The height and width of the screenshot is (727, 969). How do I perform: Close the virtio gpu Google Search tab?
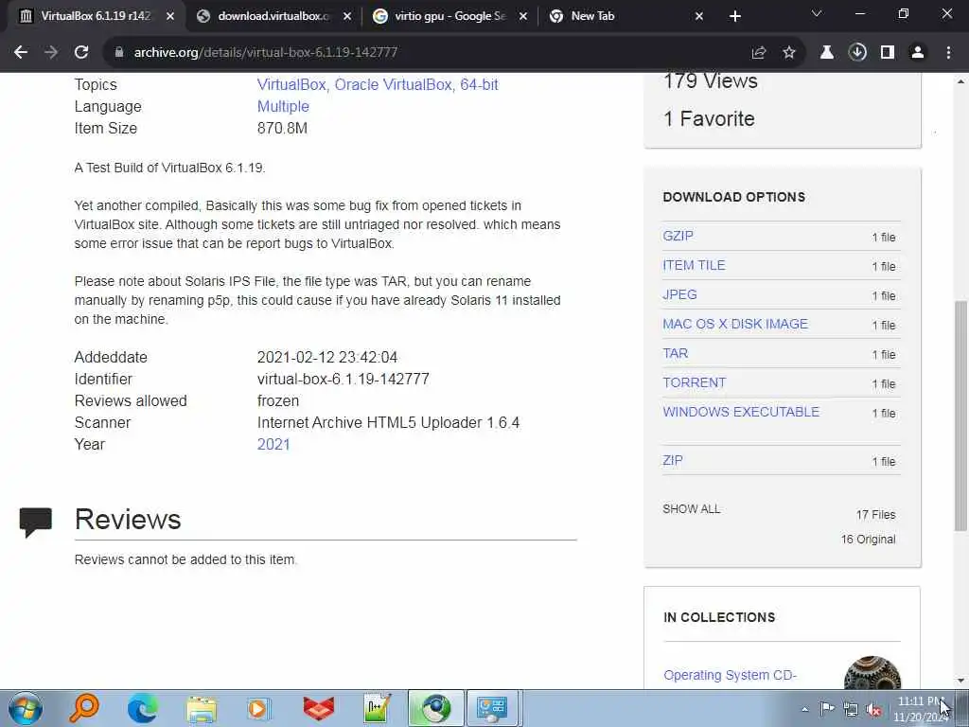(x=522, y=17)
